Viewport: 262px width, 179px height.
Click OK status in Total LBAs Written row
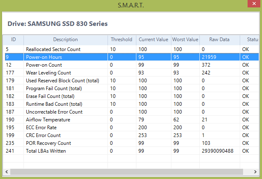coord(246,151)
